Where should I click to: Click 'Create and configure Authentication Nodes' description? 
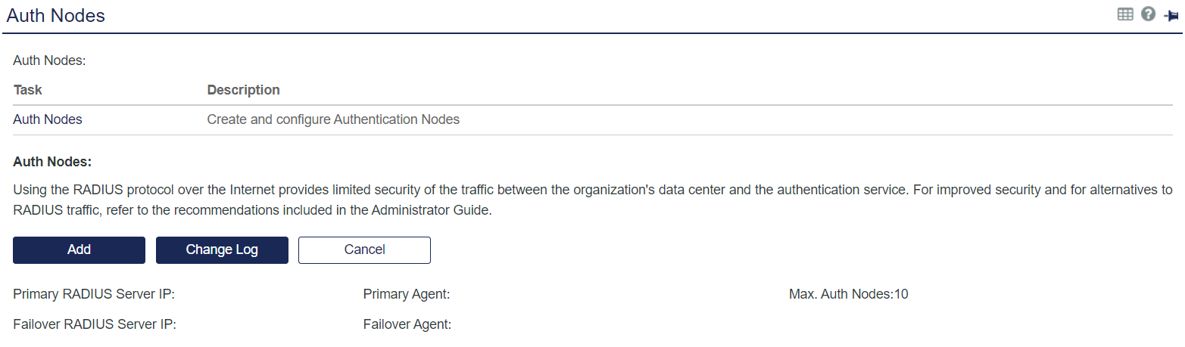[x=333, y=119]
